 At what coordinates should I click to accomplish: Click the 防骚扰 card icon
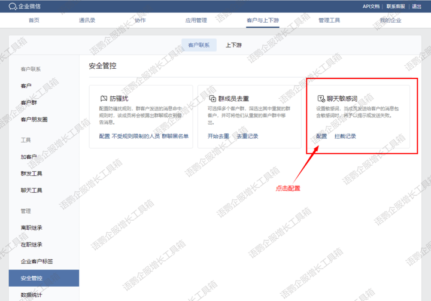click(104, 98)
